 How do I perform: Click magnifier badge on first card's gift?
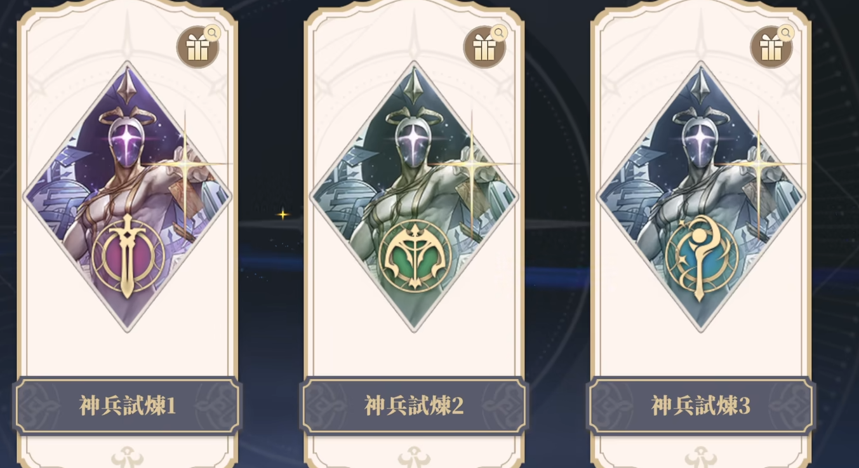tap(212, 32)
